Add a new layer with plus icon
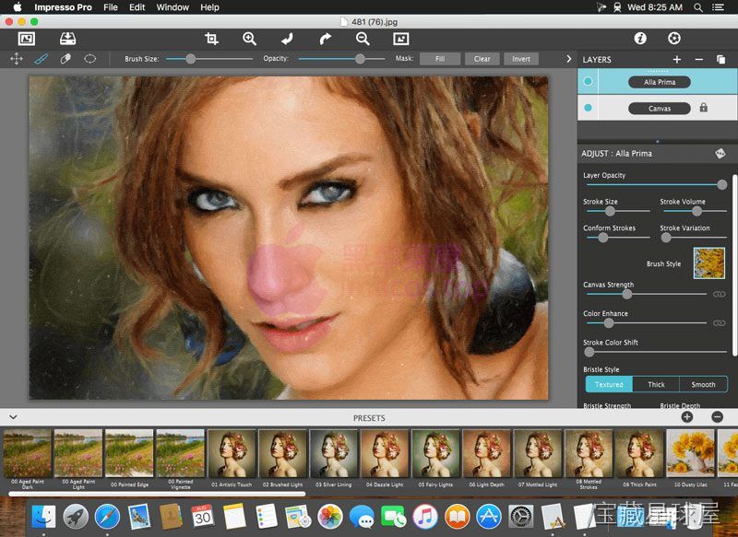The width and height of the screenshot is (738, 537). 677,59
